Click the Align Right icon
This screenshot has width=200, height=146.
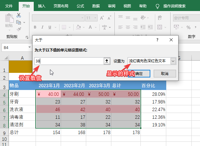coord(135,27)
